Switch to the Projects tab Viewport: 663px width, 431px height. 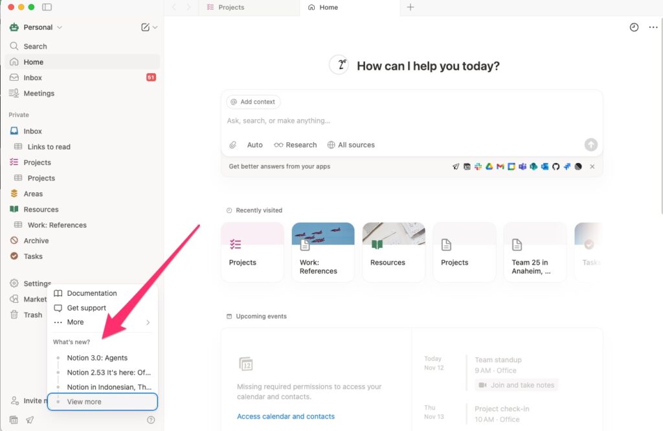point(230,8)
